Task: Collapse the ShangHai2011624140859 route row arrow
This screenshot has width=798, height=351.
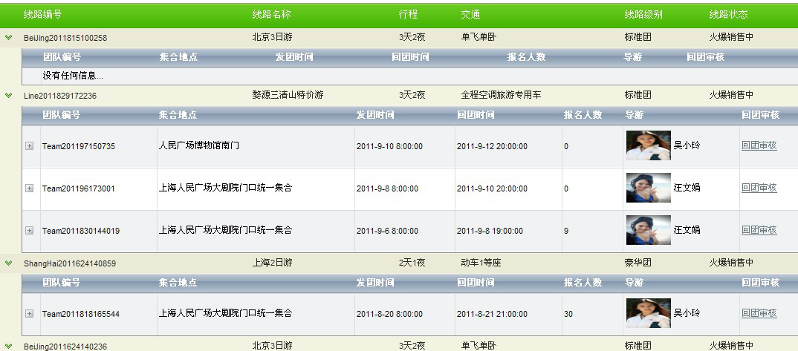Action: 8,263
